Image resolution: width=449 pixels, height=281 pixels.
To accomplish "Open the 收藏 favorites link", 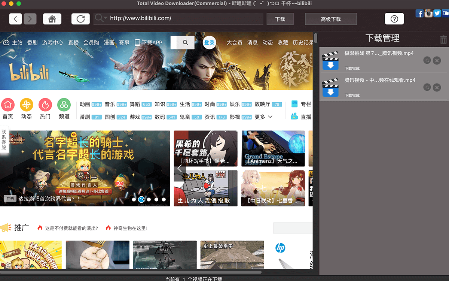I will (x=283, y=42).
